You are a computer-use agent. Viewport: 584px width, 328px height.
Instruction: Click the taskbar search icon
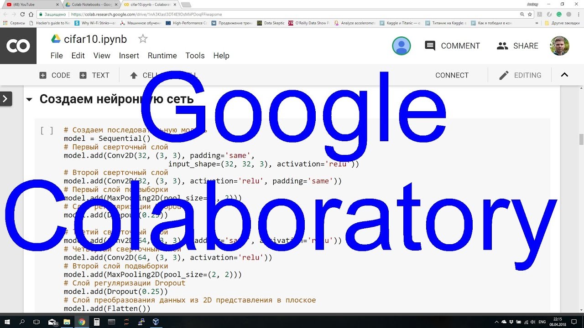tap(22, 322)
